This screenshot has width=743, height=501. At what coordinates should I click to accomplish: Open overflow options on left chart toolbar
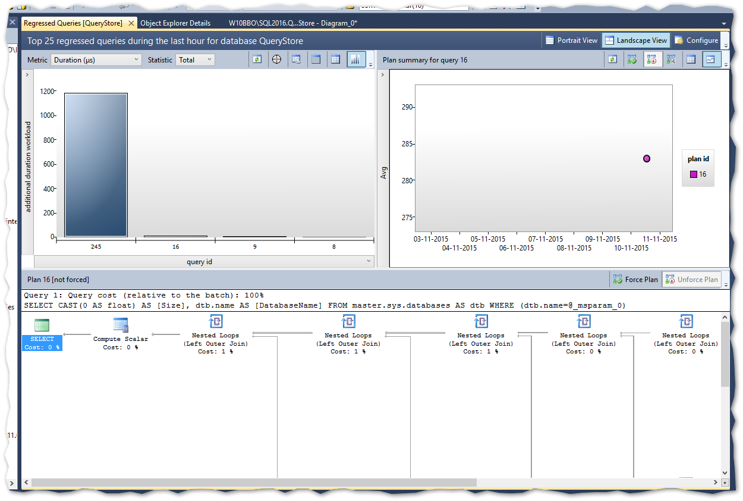371,64
